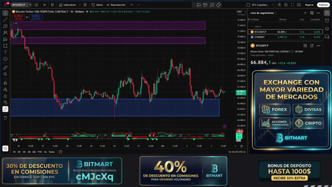Collapse the indicator legend with arrow 6
This screenshot has width=332, height=187.
(15, 23)
